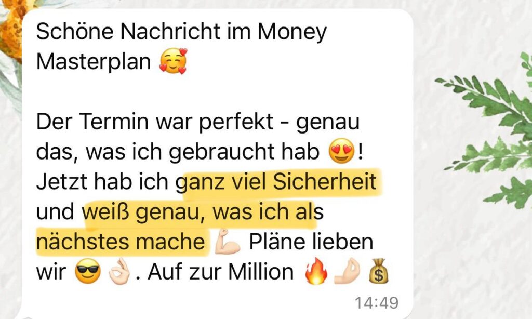
Task: Click the sunglasses face emoji
Action: [x=87, y=272]
